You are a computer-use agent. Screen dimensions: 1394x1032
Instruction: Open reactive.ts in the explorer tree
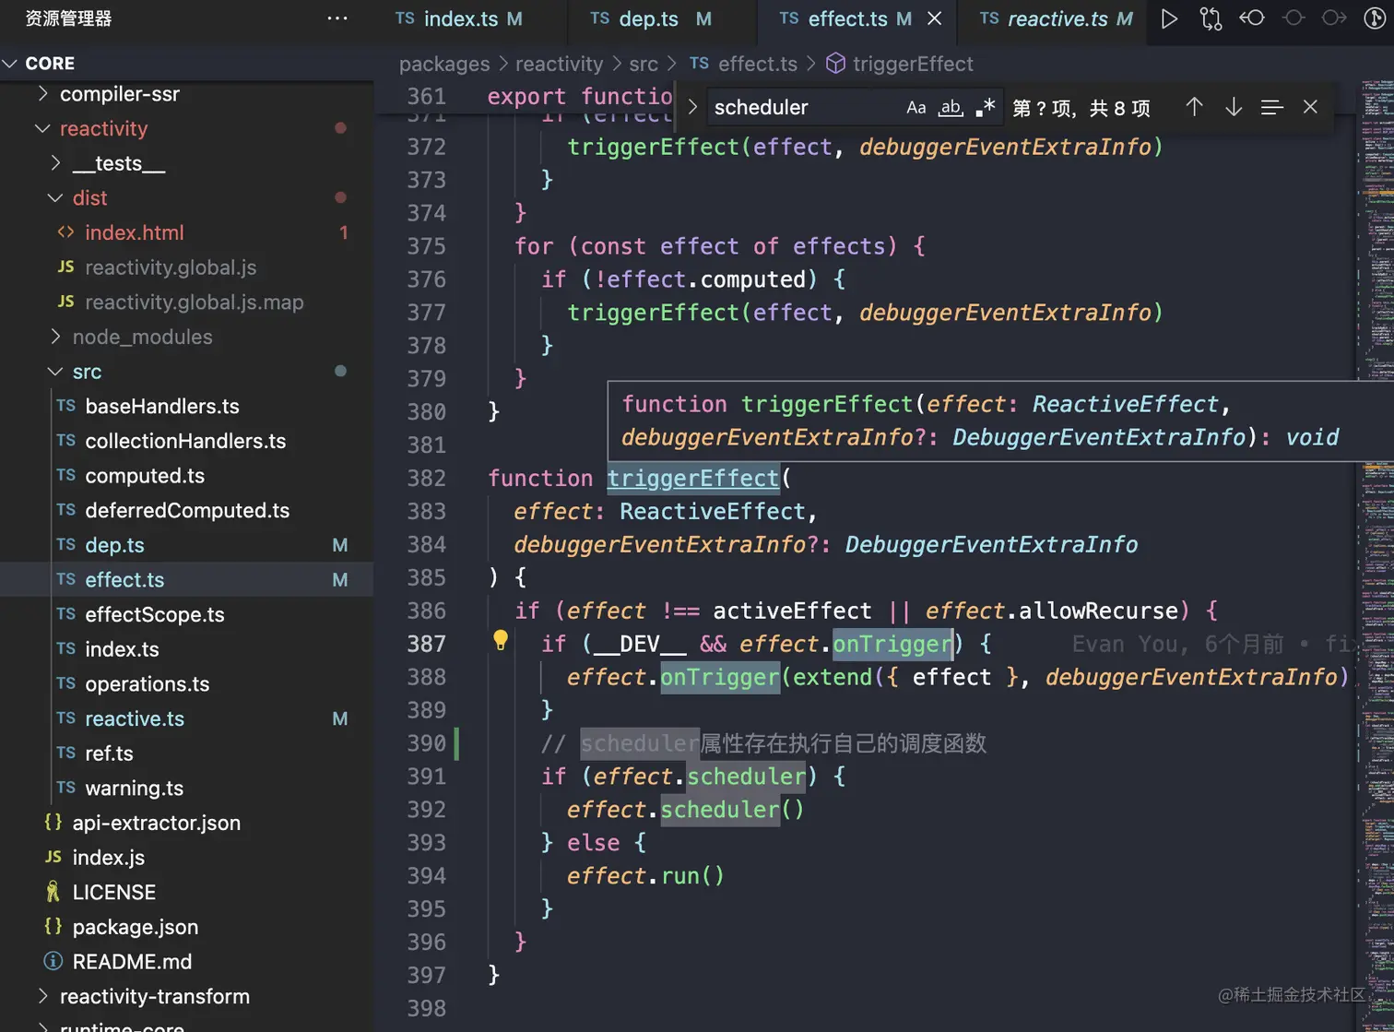coord(186,718)
